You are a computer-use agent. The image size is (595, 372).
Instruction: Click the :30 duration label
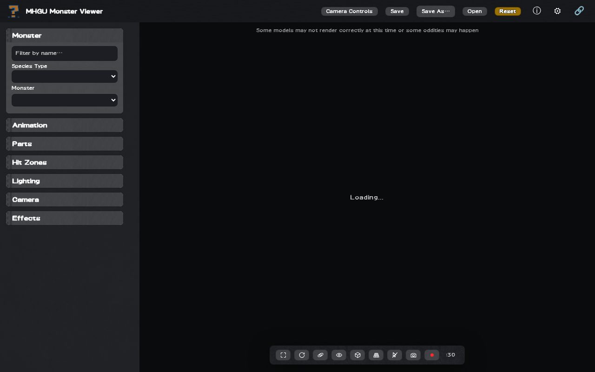coord(450,355)
